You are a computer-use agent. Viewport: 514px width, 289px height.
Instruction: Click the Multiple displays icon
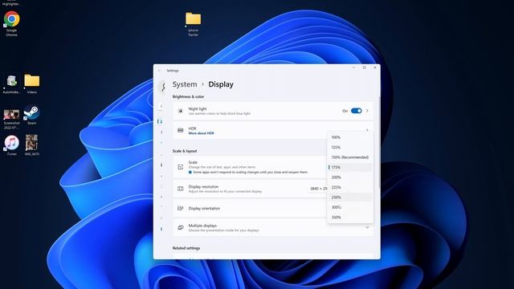click(x=180, y=227)
